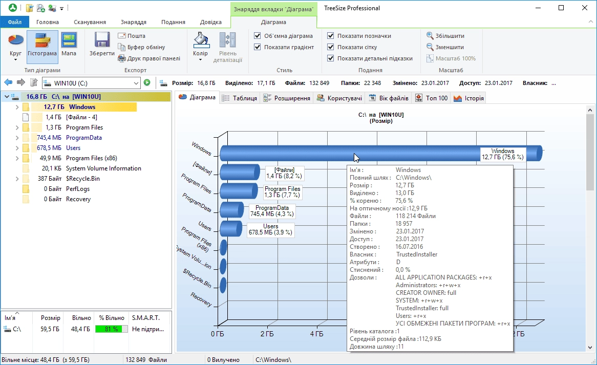Screen dimensions: 597x365
Task: Click the chart vertical scrollbar down arrow
Action: pos(590,348)
